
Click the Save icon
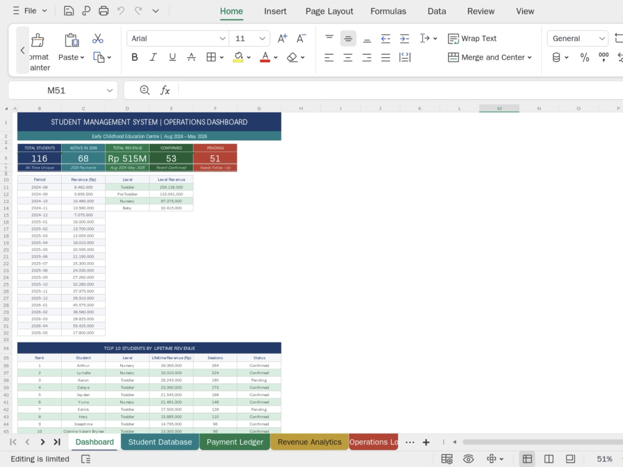(69, 11)
